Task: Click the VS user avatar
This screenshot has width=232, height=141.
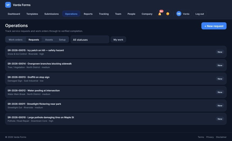Action: [x=179, y=14]
